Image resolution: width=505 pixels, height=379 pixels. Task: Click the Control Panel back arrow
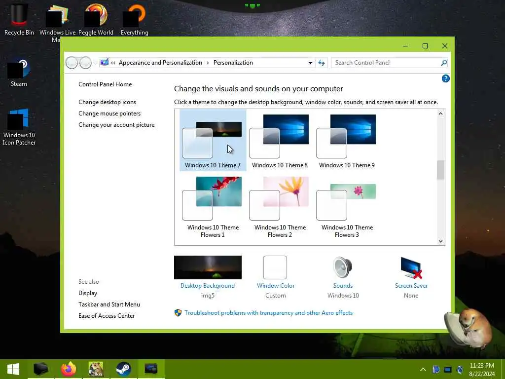(72, 63)
